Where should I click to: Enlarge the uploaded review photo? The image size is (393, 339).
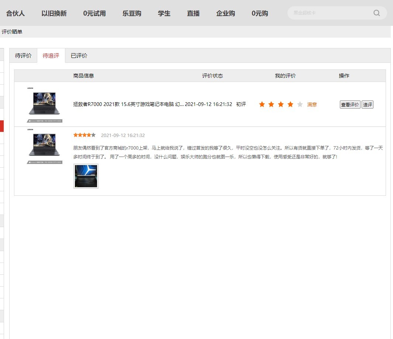coord(86,176)
